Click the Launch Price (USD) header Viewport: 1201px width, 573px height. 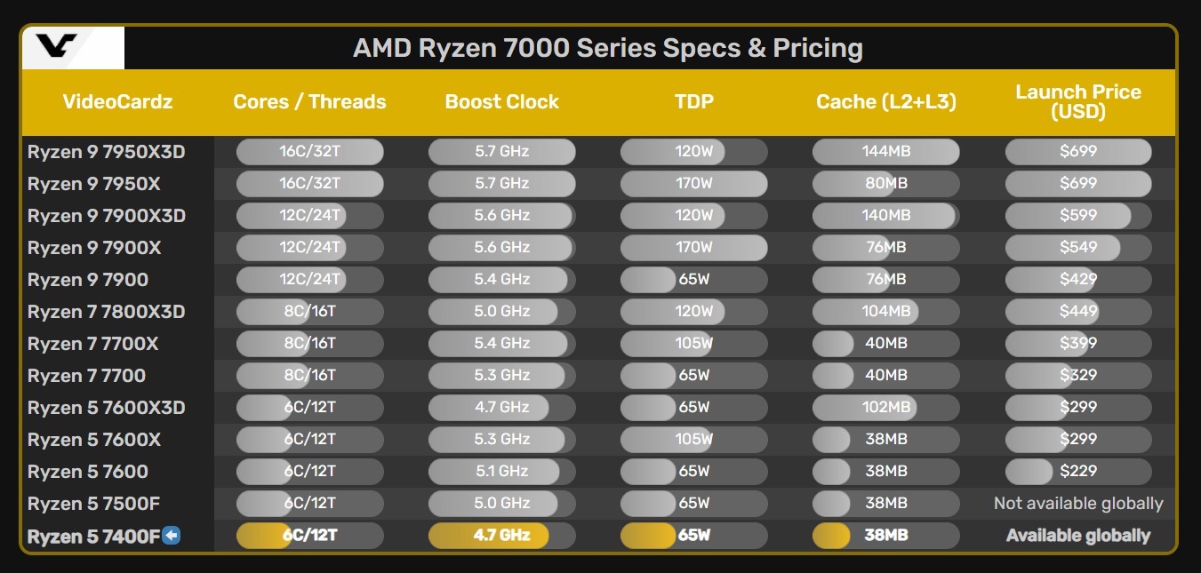1077,102
